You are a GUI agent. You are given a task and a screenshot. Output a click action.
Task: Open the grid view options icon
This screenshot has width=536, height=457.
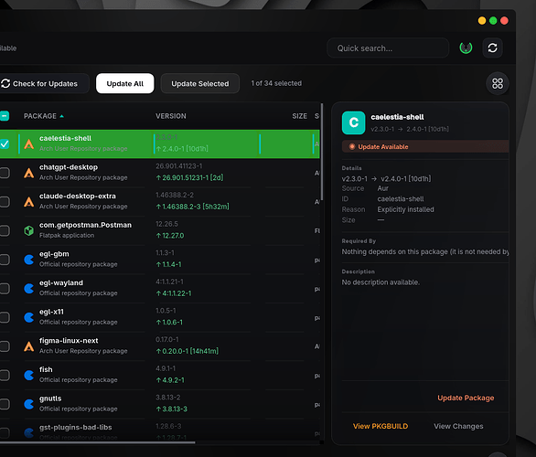(x=498, y=83)
